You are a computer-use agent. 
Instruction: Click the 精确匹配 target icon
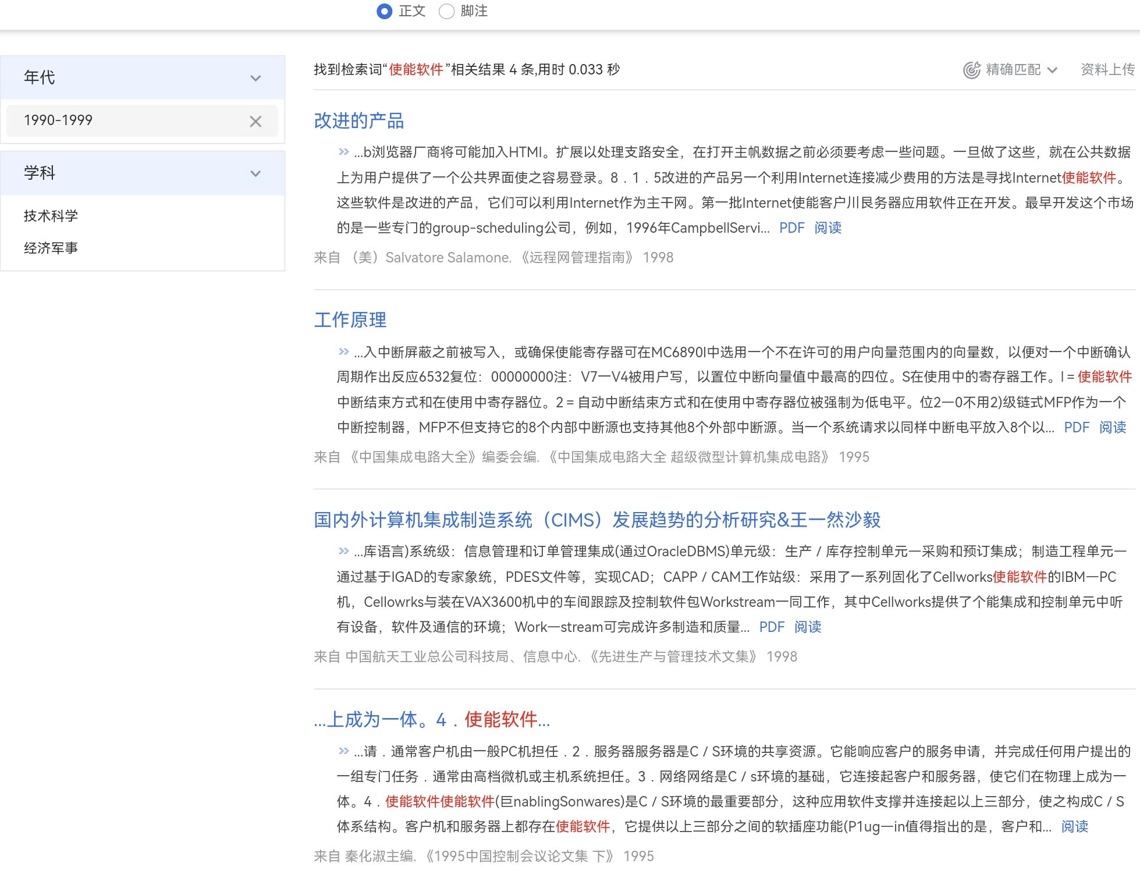tap(971, 70)
